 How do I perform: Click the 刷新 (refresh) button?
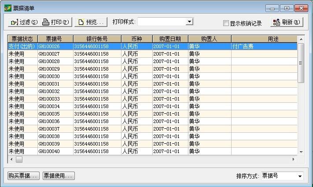click(287, 22)
